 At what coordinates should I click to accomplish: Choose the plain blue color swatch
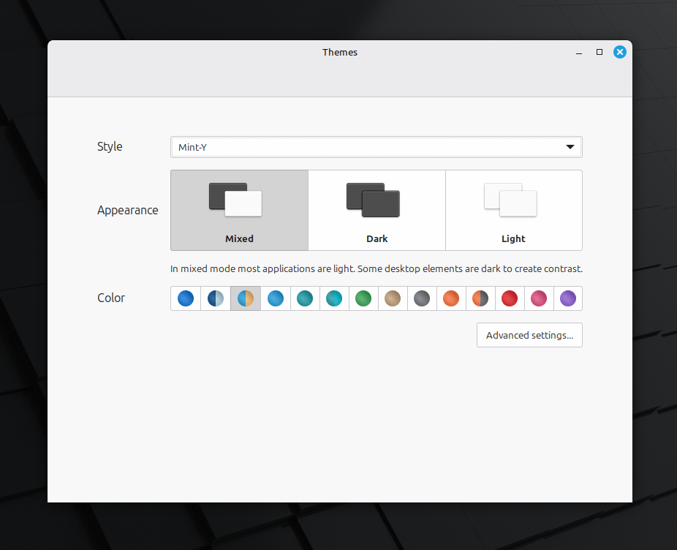point(186,298)
